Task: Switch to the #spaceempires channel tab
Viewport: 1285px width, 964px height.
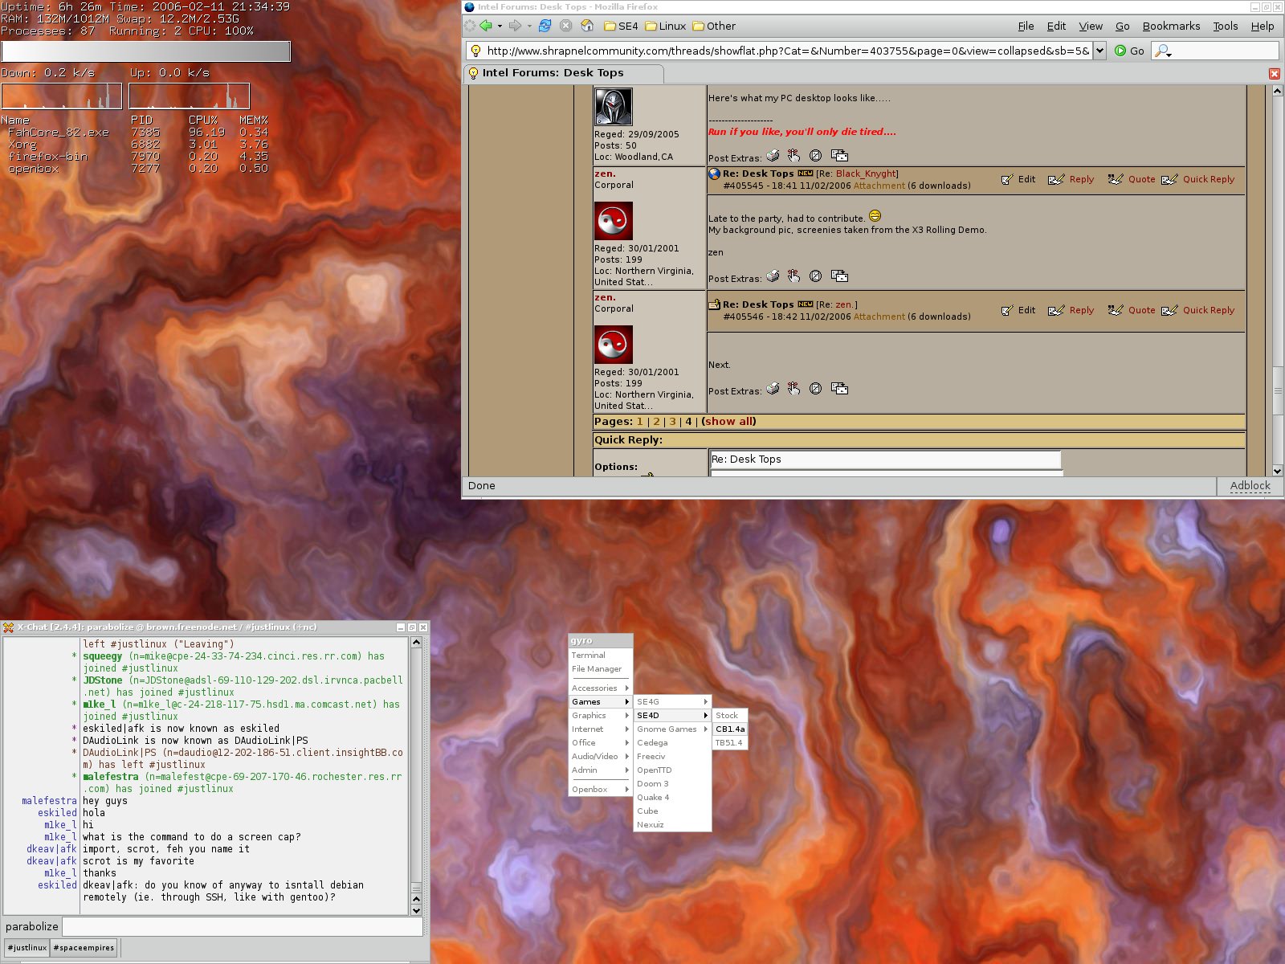Action: [x=84, y=948]
